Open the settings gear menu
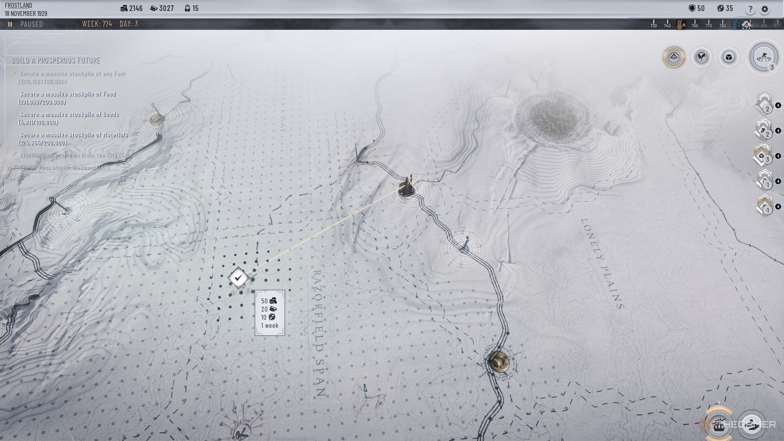The height and width of the screenshot is (441, 784). click(x=765, y=9)
